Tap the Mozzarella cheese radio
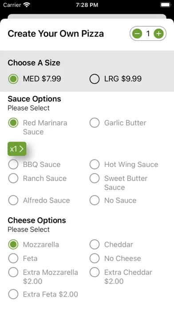The width and height of the screenshot is (174, 309). point(13,244)
